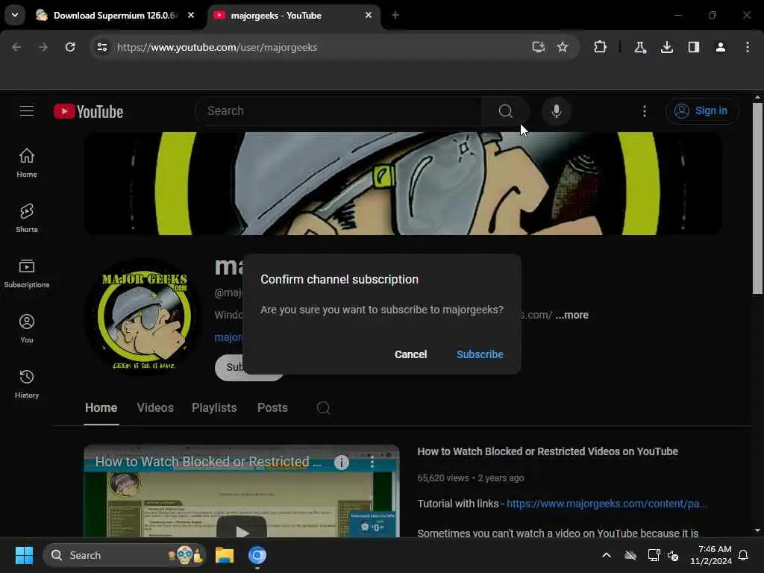Close the Download Supermium tab
The height and width of the screenshot is (573, 764).
tap(191, 15)
